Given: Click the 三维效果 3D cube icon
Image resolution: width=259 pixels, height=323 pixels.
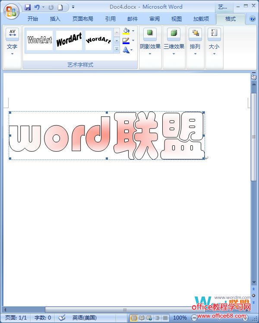Looking at the screenshot, I should click(x=174, y=34).
